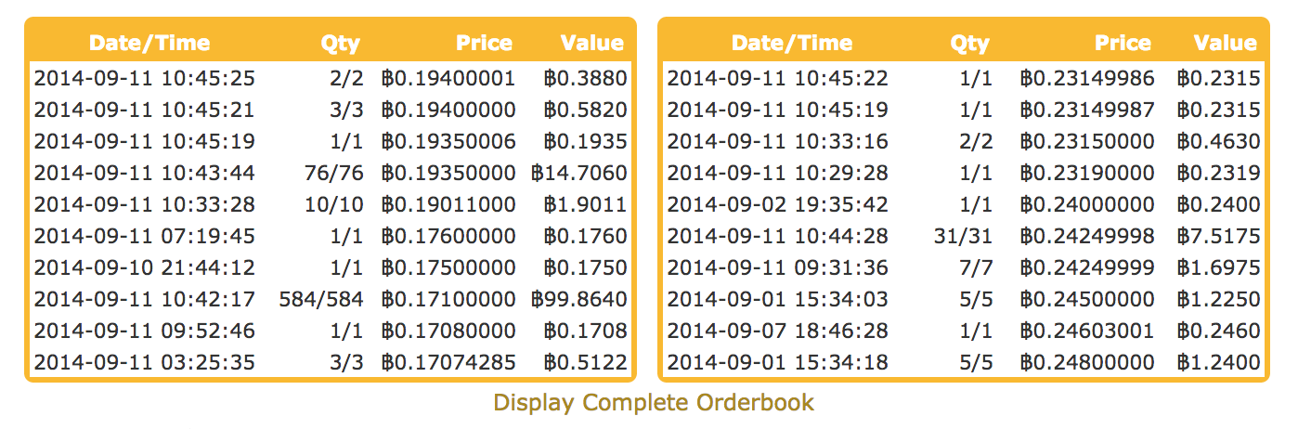The width and height of the screenshot is (1311, 429).
Task: Click the right table Price header
Action: click(1122, 43)
